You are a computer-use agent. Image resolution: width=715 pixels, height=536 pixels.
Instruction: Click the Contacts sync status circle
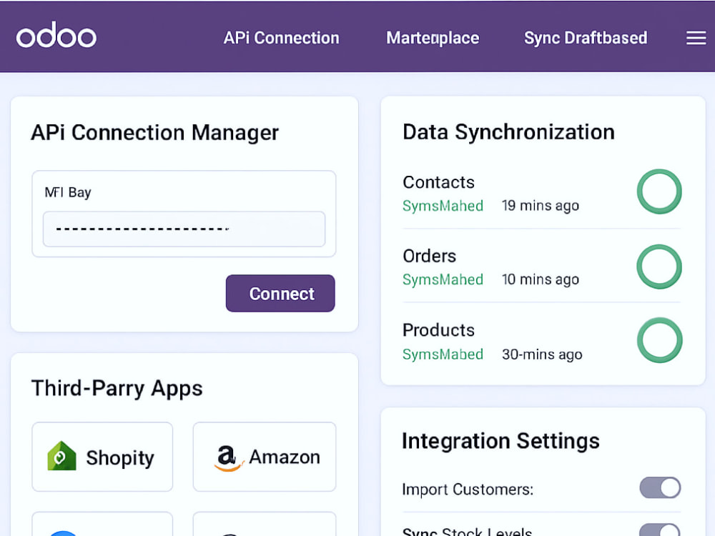tap(659, 192)
